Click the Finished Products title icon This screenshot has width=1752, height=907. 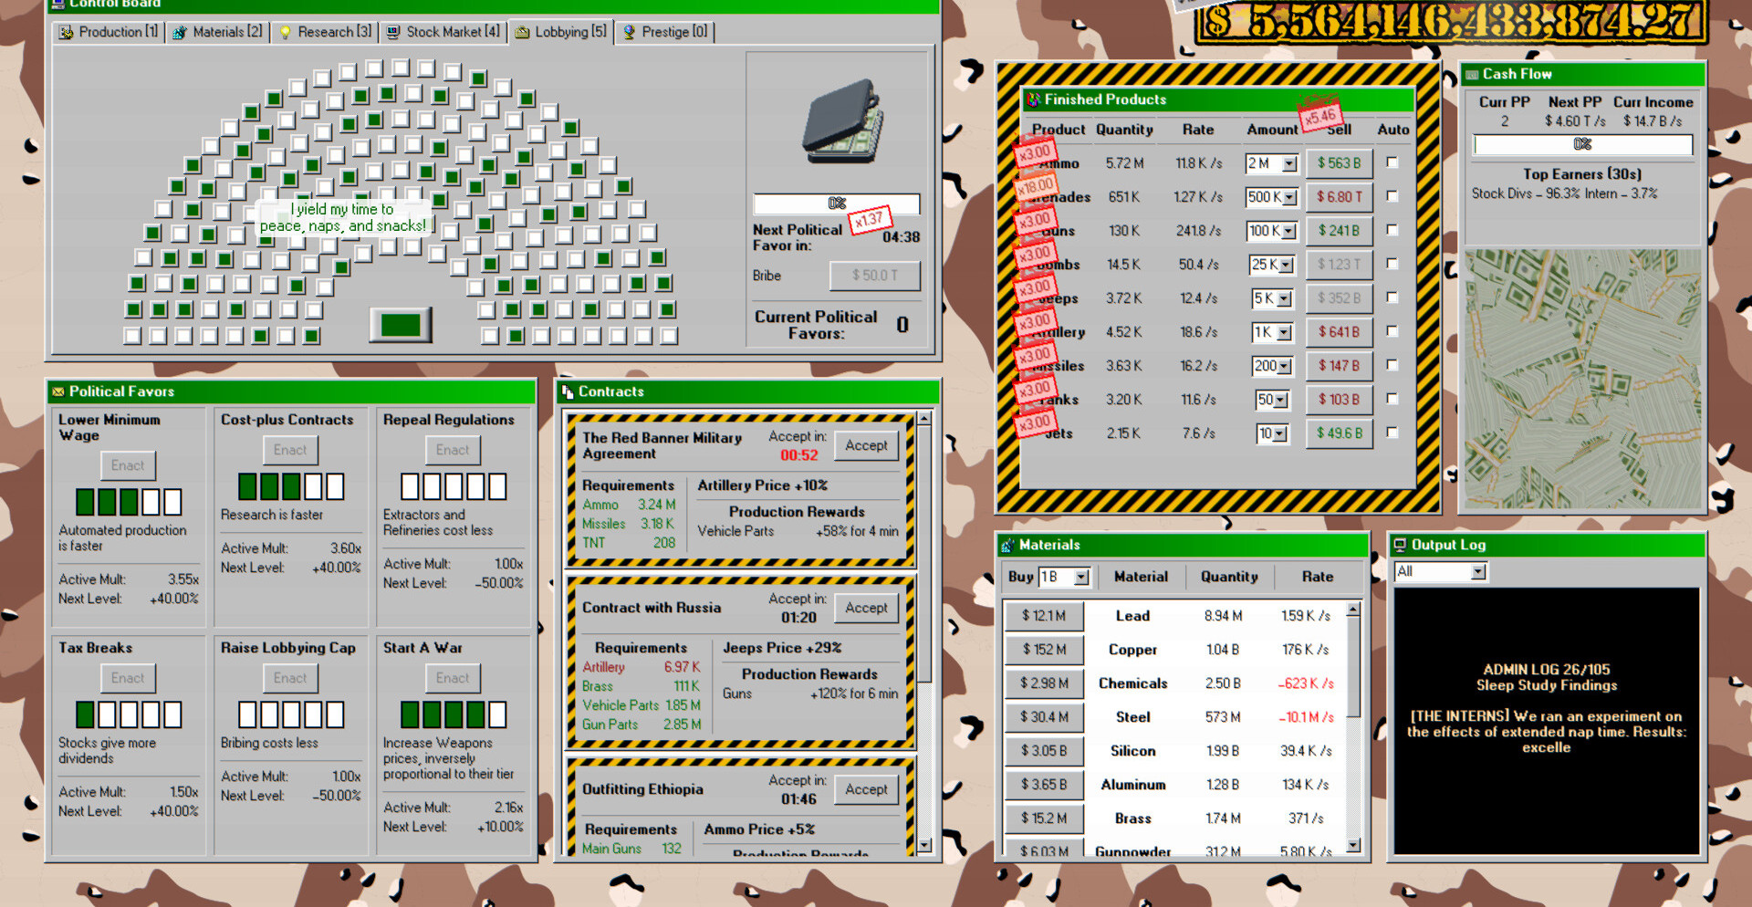[1033, 99]
